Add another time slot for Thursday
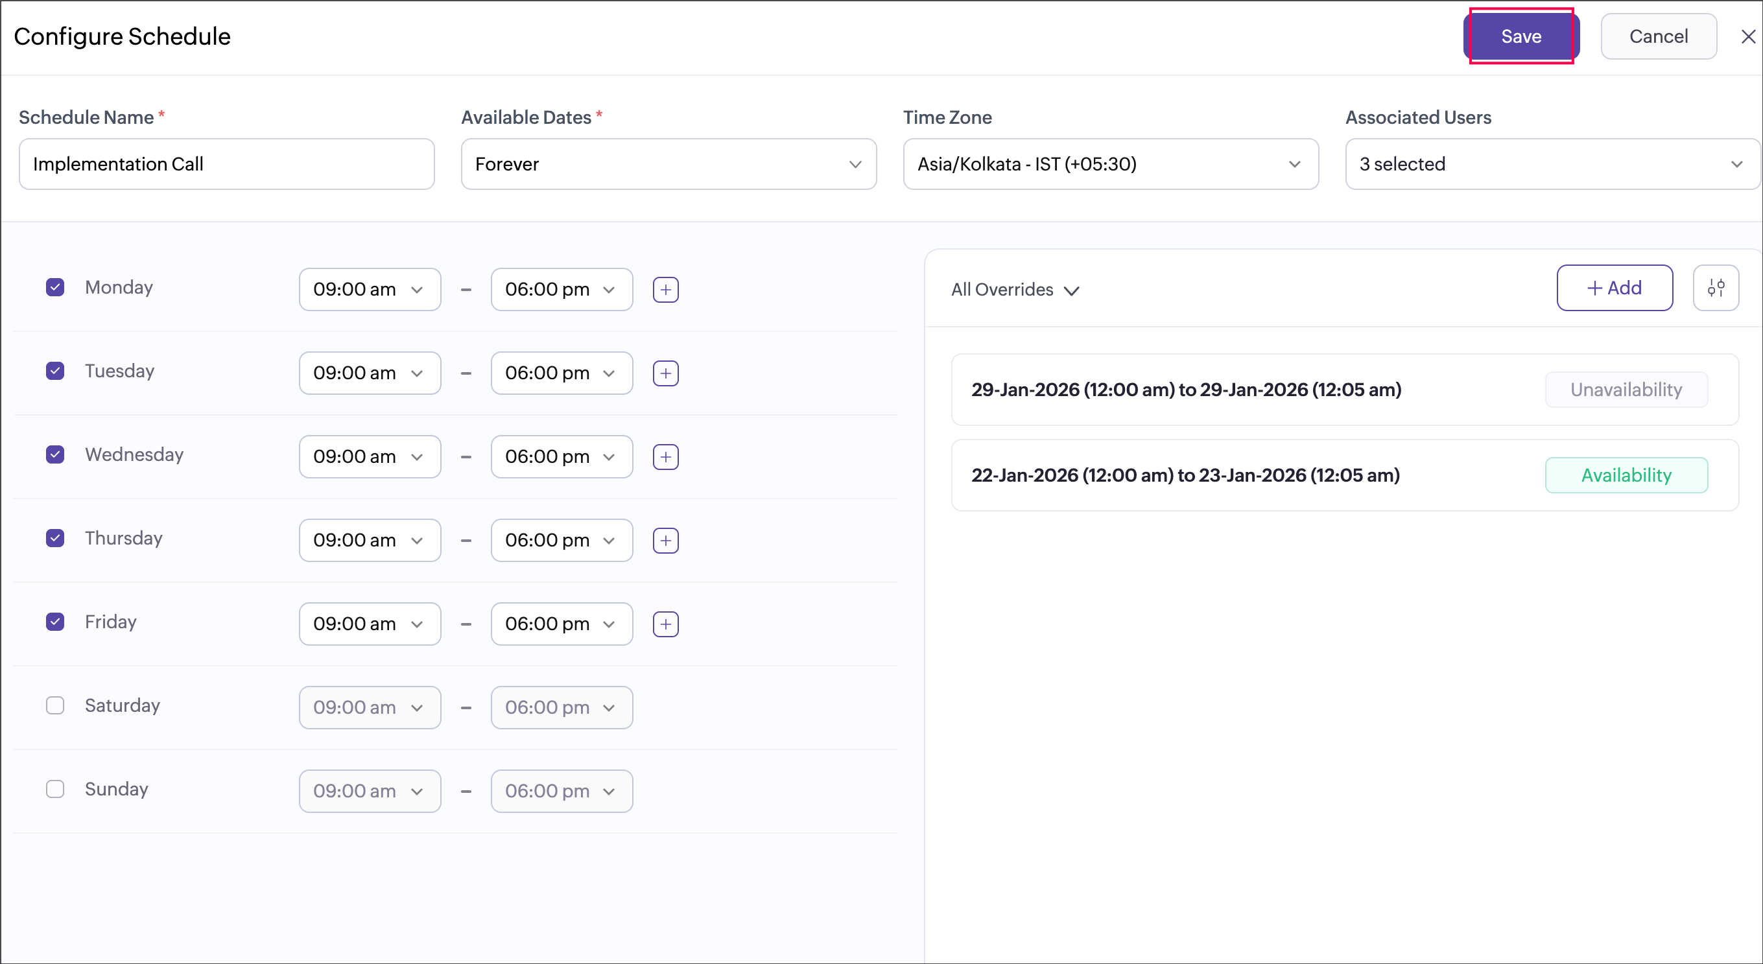The width and height of the screenshot is (1763, 964). click(665, 541)
